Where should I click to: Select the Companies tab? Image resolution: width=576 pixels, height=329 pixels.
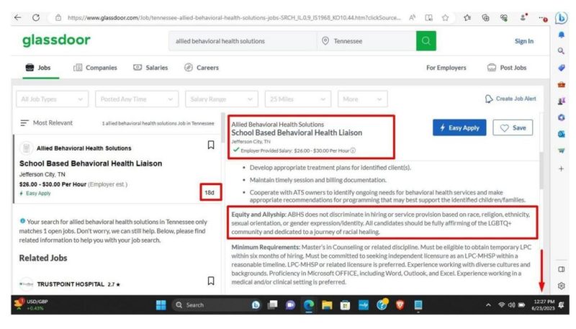pos(95,68)
